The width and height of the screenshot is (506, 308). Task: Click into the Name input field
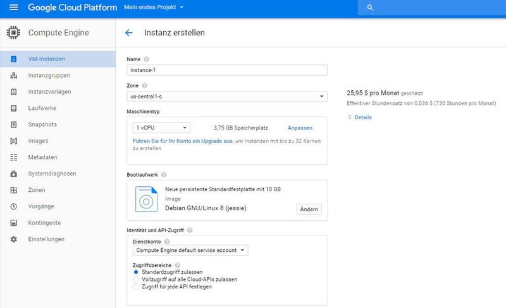[227, 70]
